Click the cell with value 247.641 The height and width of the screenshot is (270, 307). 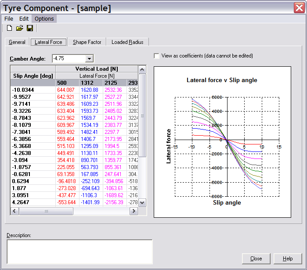115,174
